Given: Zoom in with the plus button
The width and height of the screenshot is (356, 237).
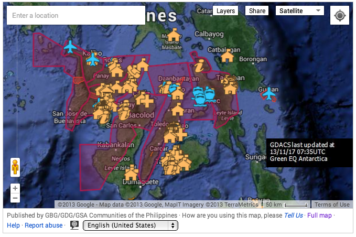Looking at the screenshot, I should pos(15,188).
